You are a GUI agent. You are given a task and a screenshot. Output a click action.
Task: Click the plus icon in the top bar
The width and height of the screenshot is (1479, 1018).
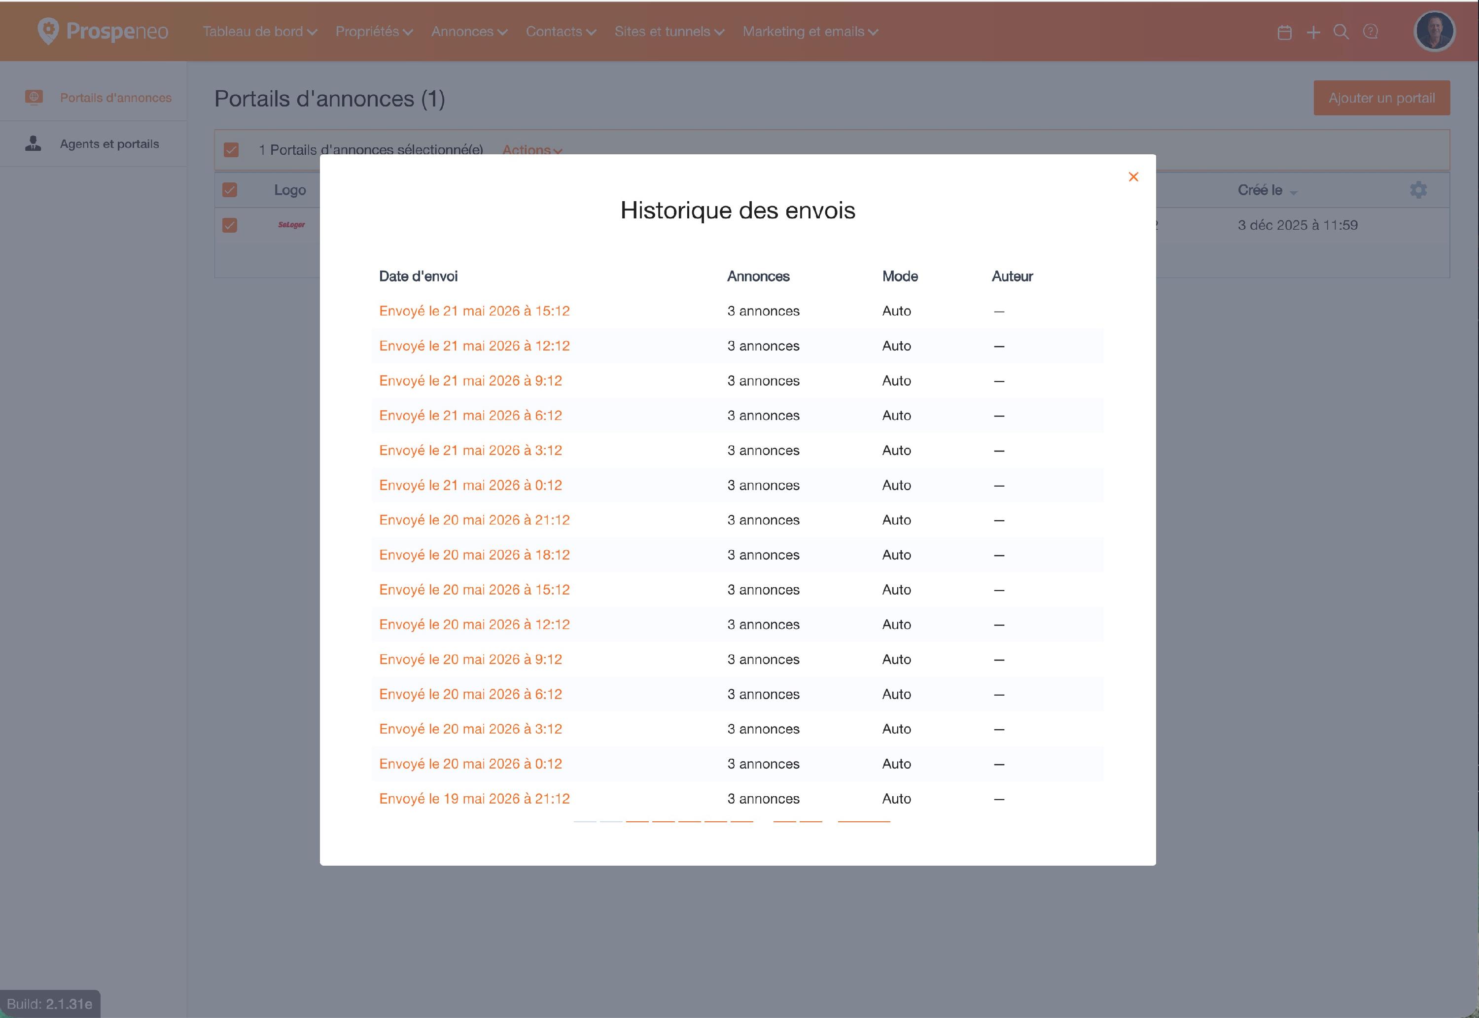point(1312,32)
